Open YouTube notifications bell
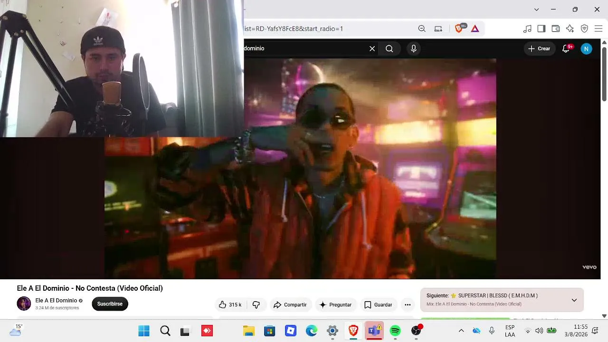Image resolution: width=608 pixels, height=342 pixels. click(566, 48)
